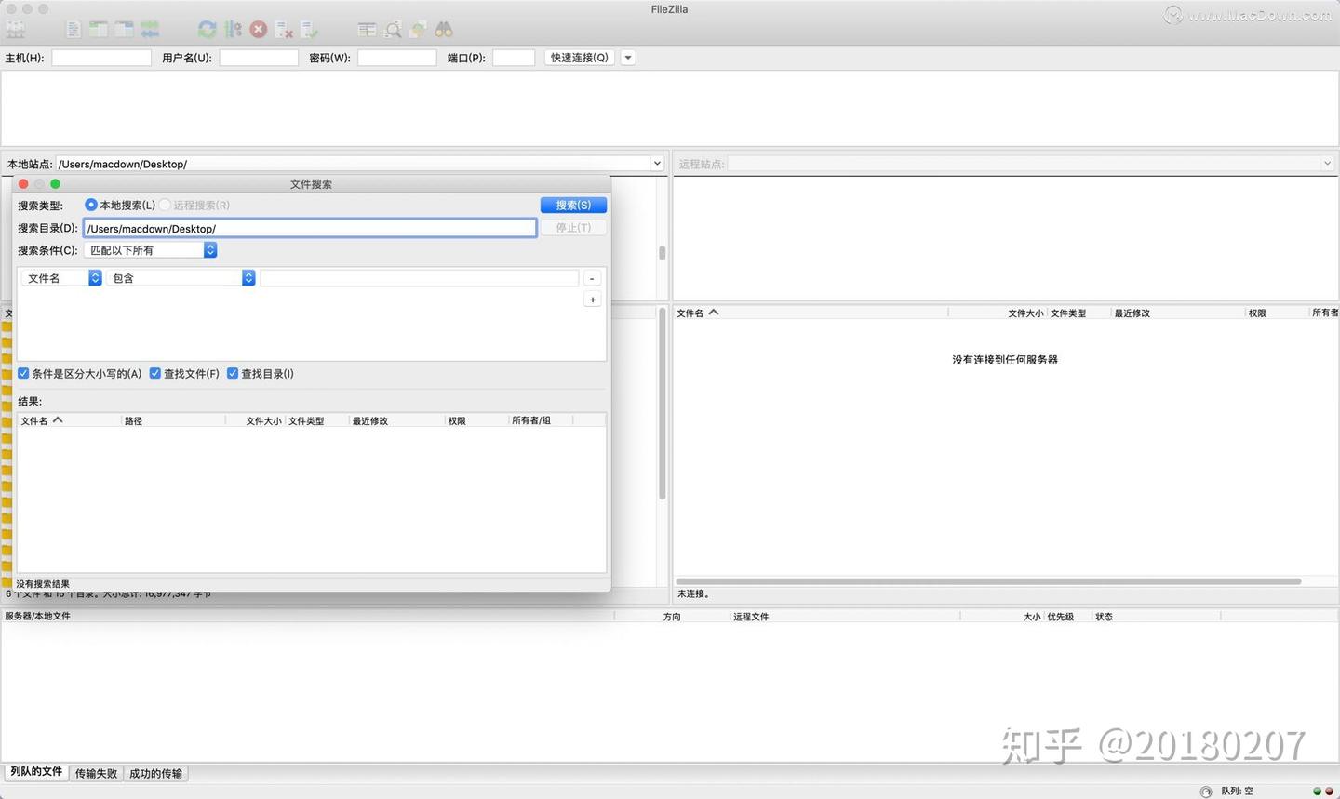This screenshot has height=799, width=1340.
Task: Switch to the 传输失败 tab
Action: 96,773
